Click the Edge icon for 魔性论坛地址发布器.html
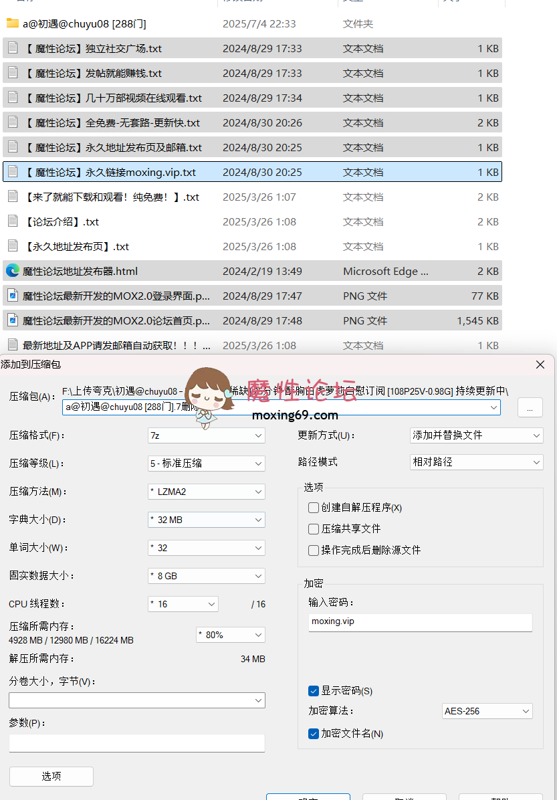The width and height of the screenshot is (557, 800). tap(13, 271)
